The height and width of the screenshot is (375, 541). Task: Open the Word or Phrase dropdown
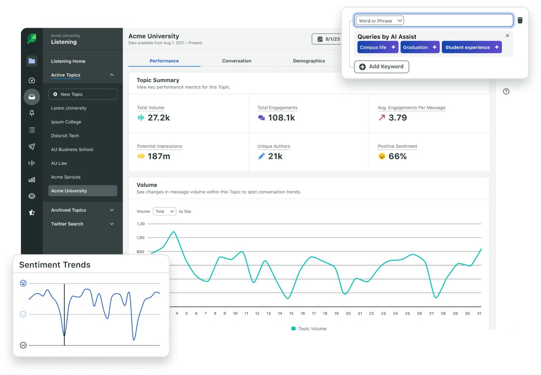[x=379, y=20]
